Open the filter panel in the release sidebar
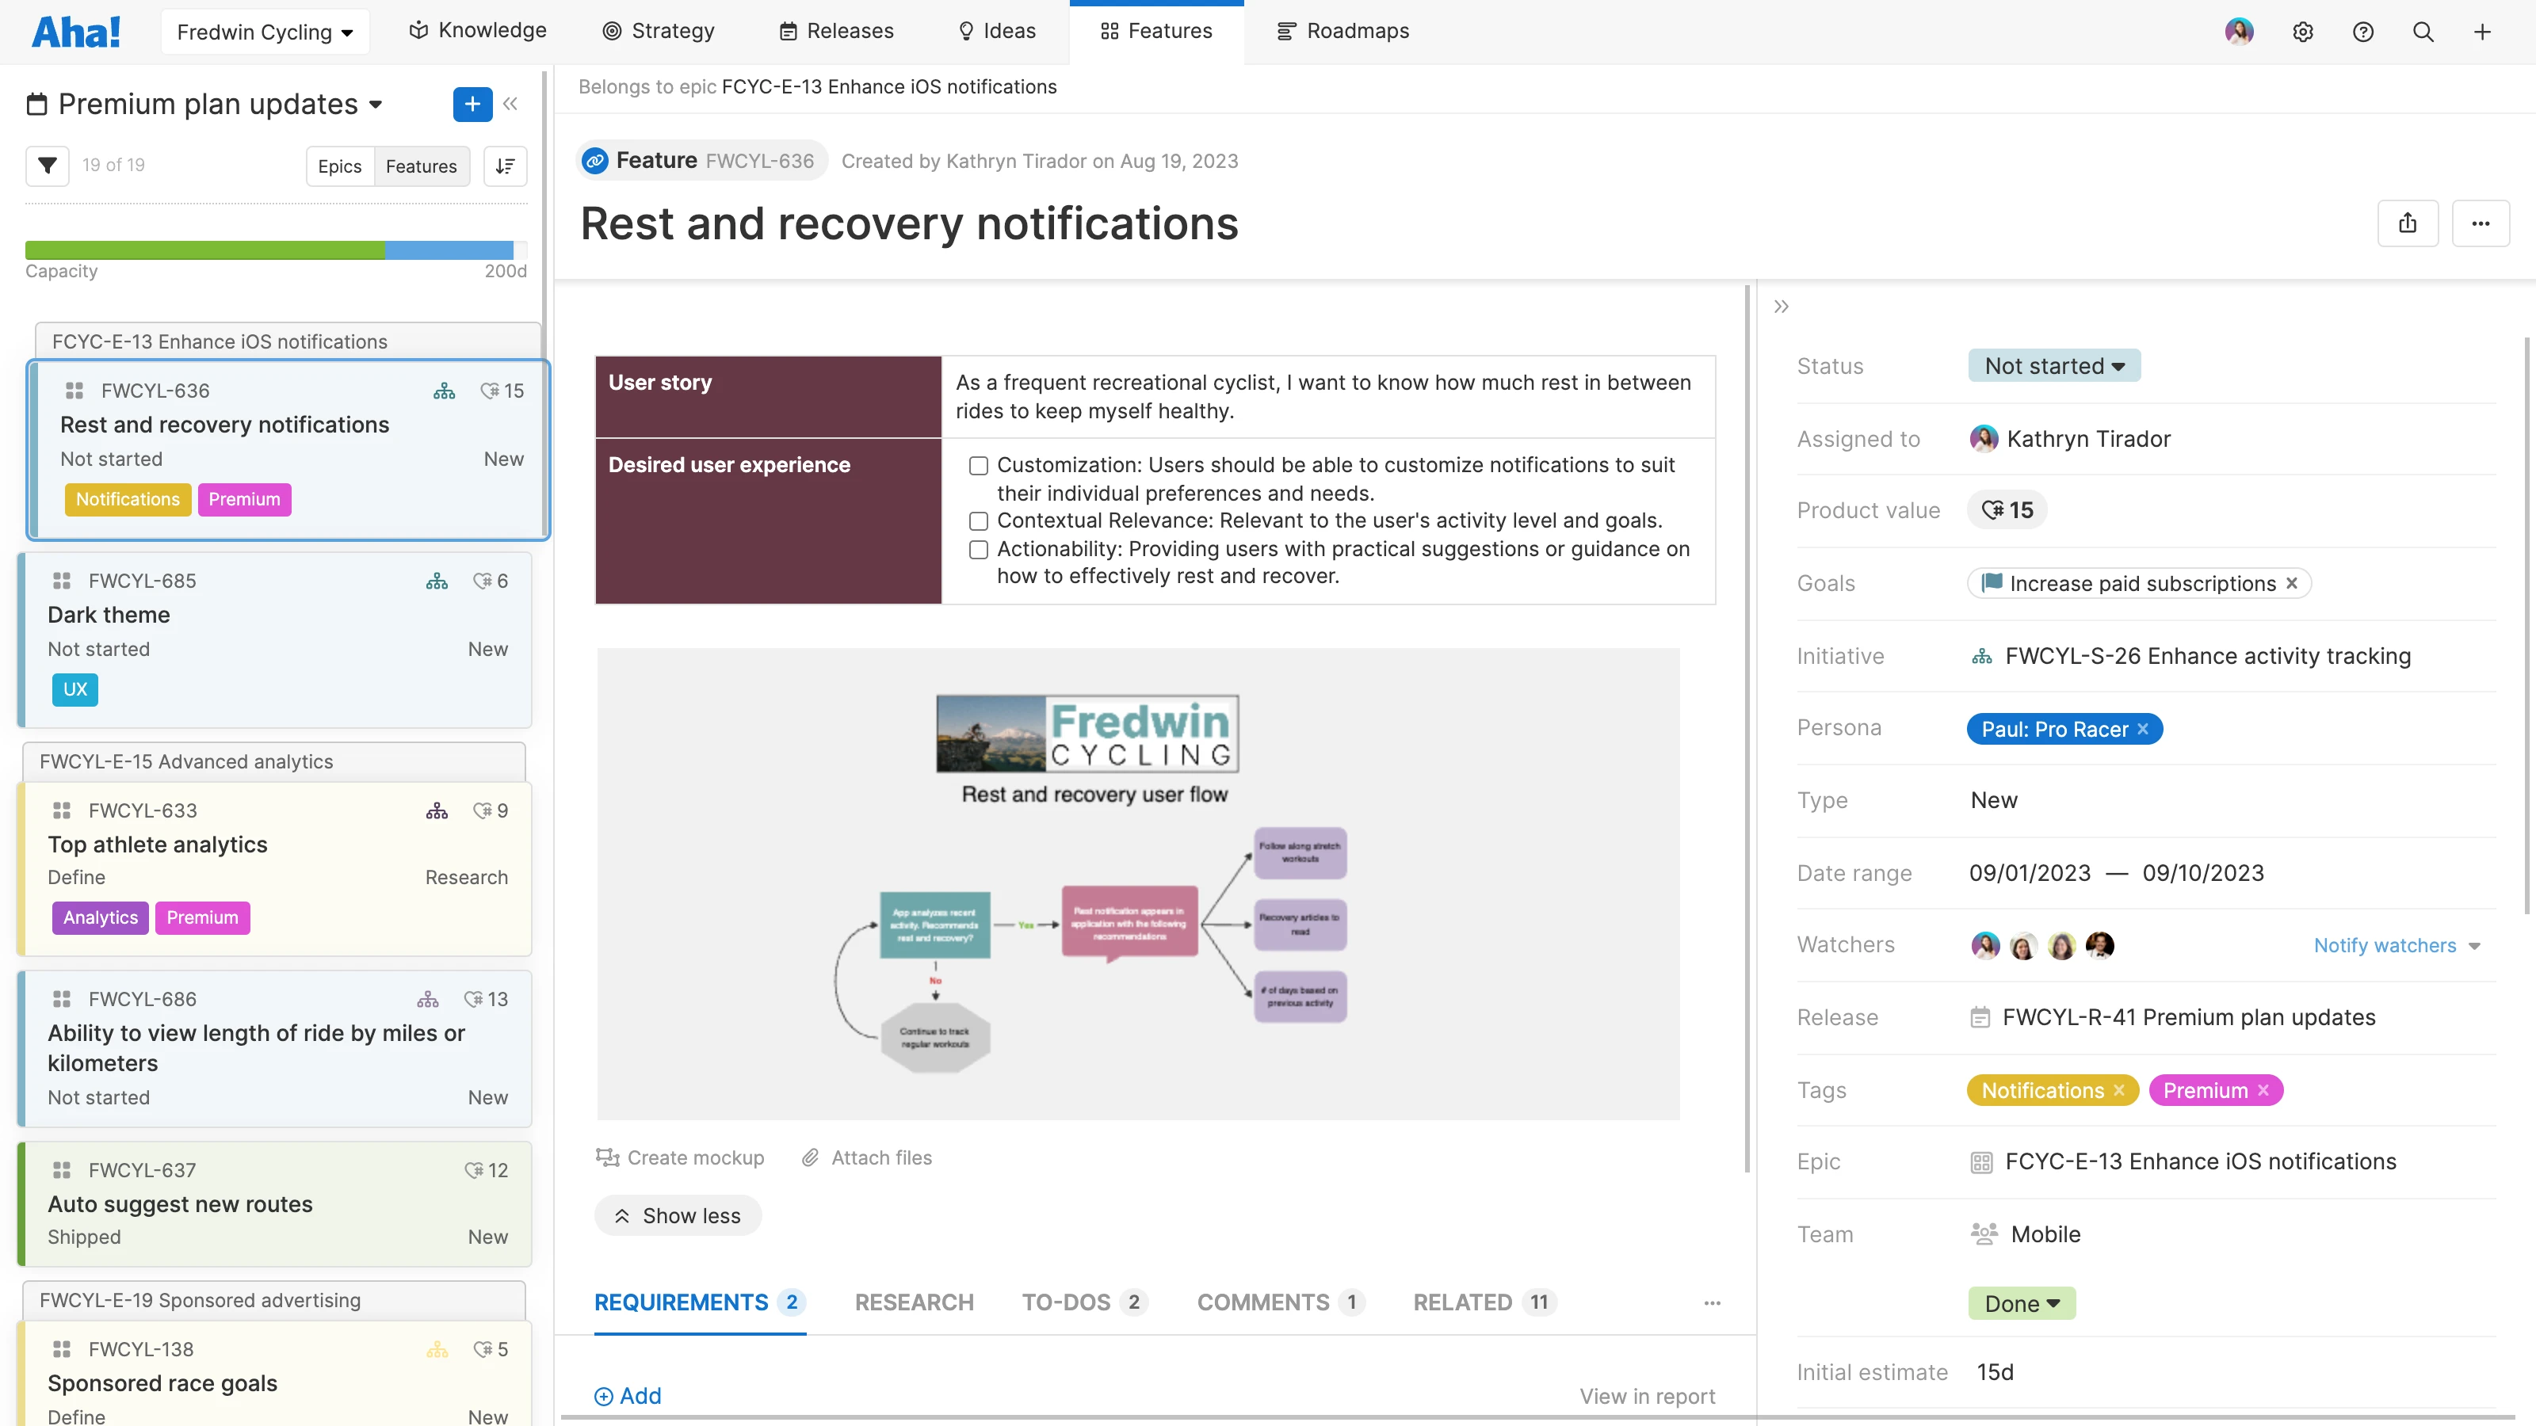This screenshot has width=2536, height=1426. point(46,166)
